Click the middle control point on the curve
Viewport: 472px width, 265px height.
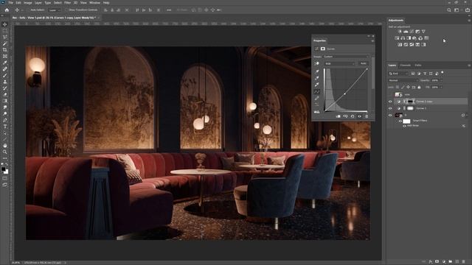345,93
